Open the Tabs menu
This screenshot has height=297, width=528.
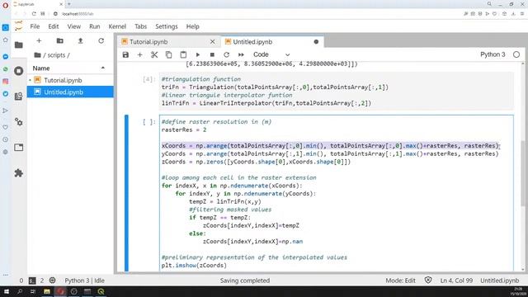(x=140, y=26)
